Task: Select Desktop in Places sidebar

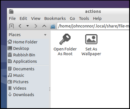Action: coord(28,48)
